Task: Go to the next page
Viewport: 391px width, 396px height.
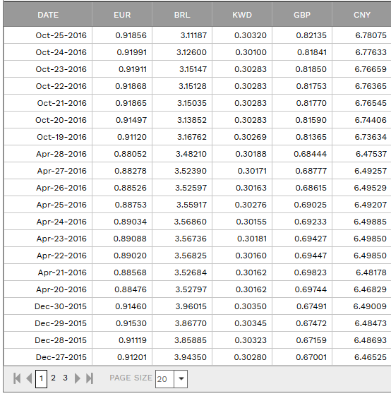Action: tap(78, 378)
